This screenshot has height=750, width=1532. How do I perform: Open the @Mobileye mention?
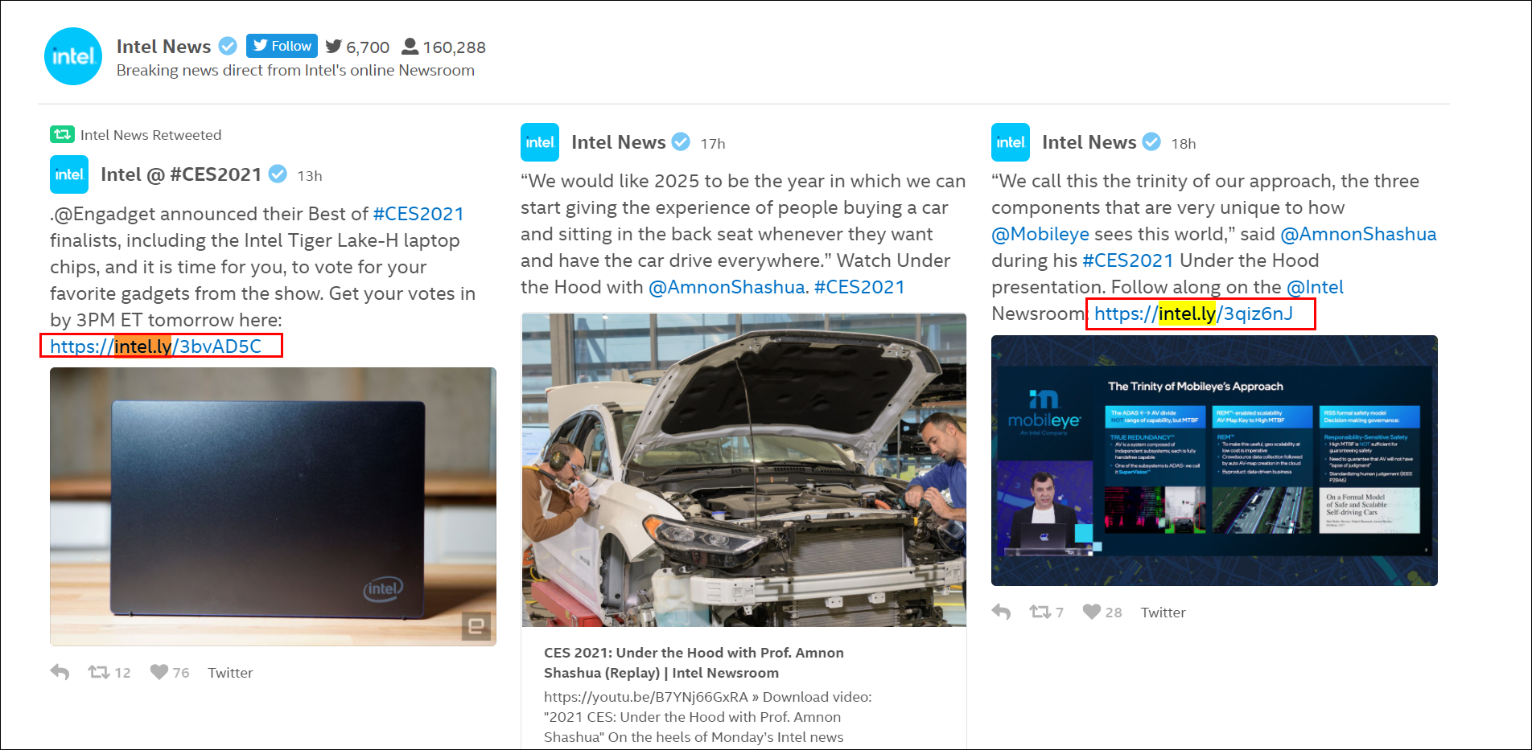tap(1040, 234)
